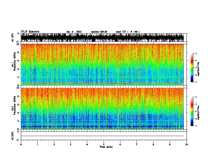Image resolution: width=210 pixels, height=162 pixels.
Task: Click the flat line in the ch.3(V) panel
Action: click(102, 136)
